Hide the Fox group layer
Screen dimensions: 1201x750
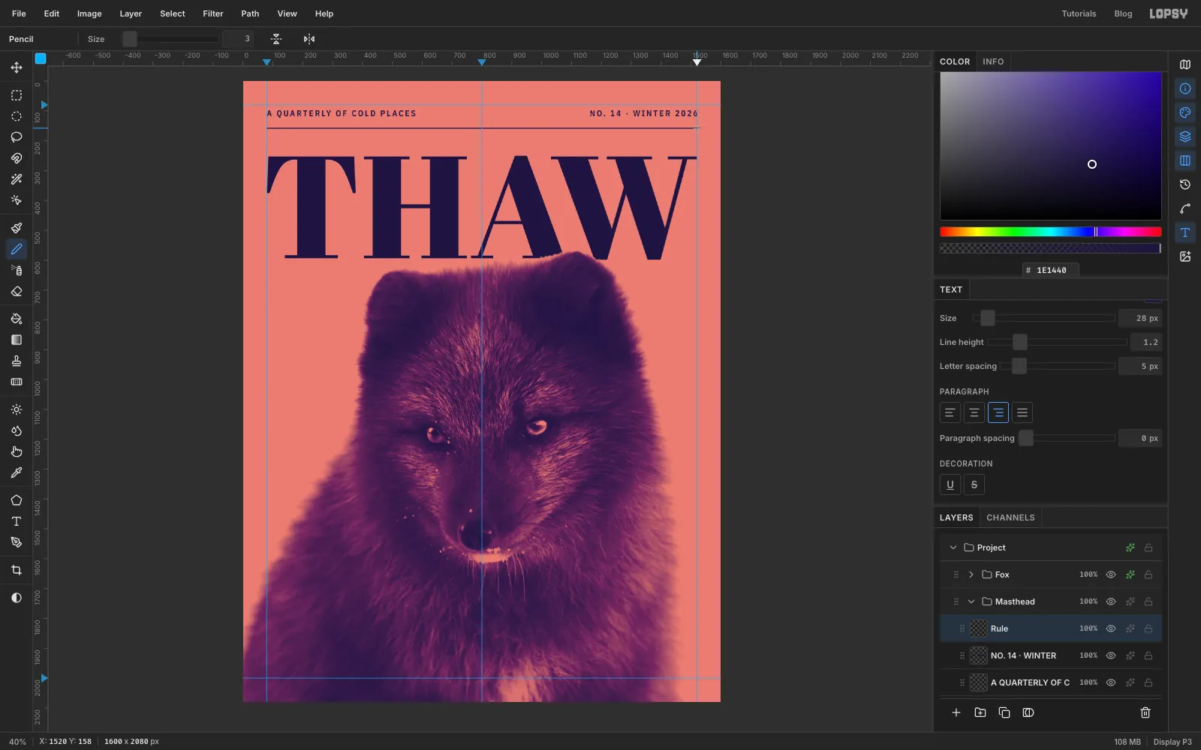coord(1111,574)
